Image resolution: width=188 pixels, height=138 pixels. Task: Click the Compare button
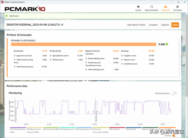click(x=153, y=25)
